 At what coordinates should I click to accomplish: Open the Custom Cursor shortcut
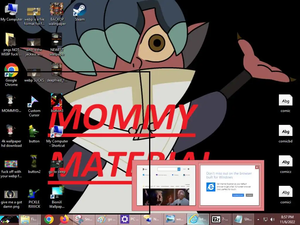(34, 105)
